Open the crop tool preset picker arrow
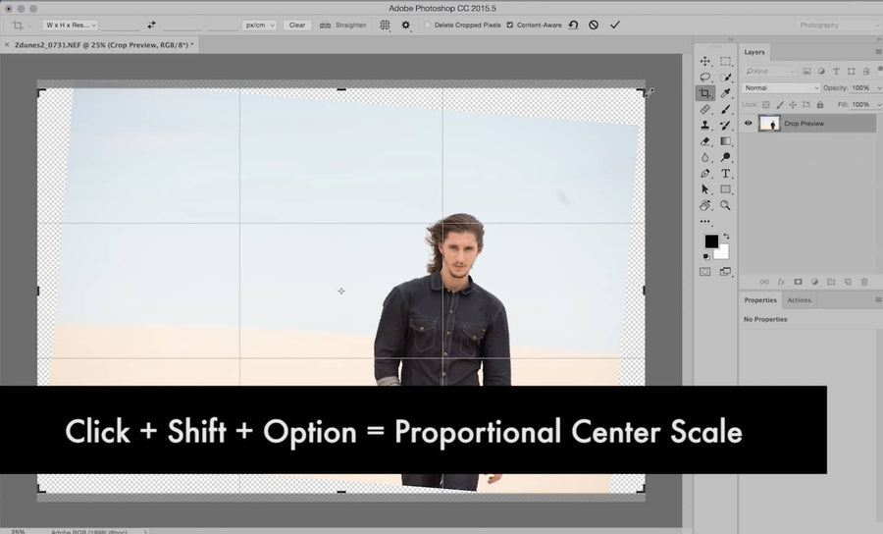Image resolution: width=883 pixels, height=534 pixels. point(29,26)
